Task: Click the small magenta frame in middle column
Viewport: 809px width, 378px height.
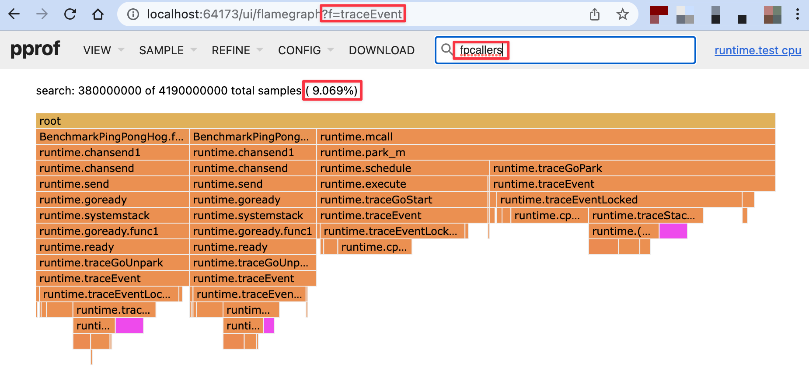Action: 269,325
